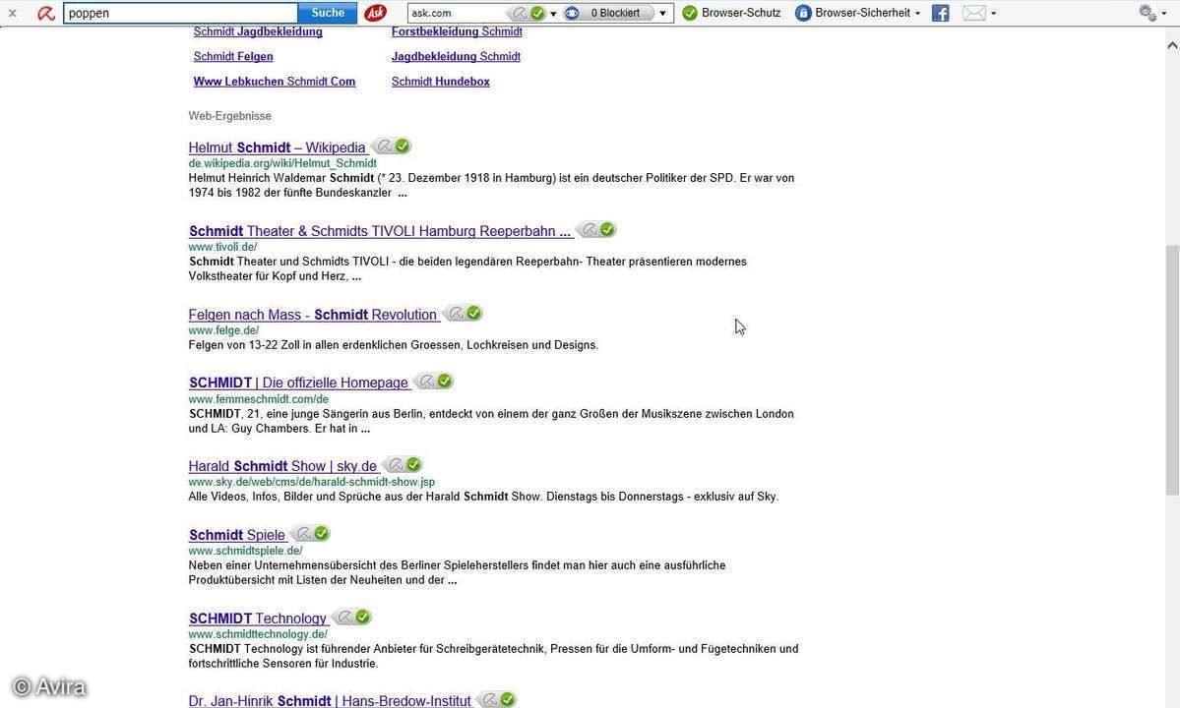Click safety badge beside SCHMIDT Technology result
Viewport: 1180px width, 708px height.
[x=353, y=617]
